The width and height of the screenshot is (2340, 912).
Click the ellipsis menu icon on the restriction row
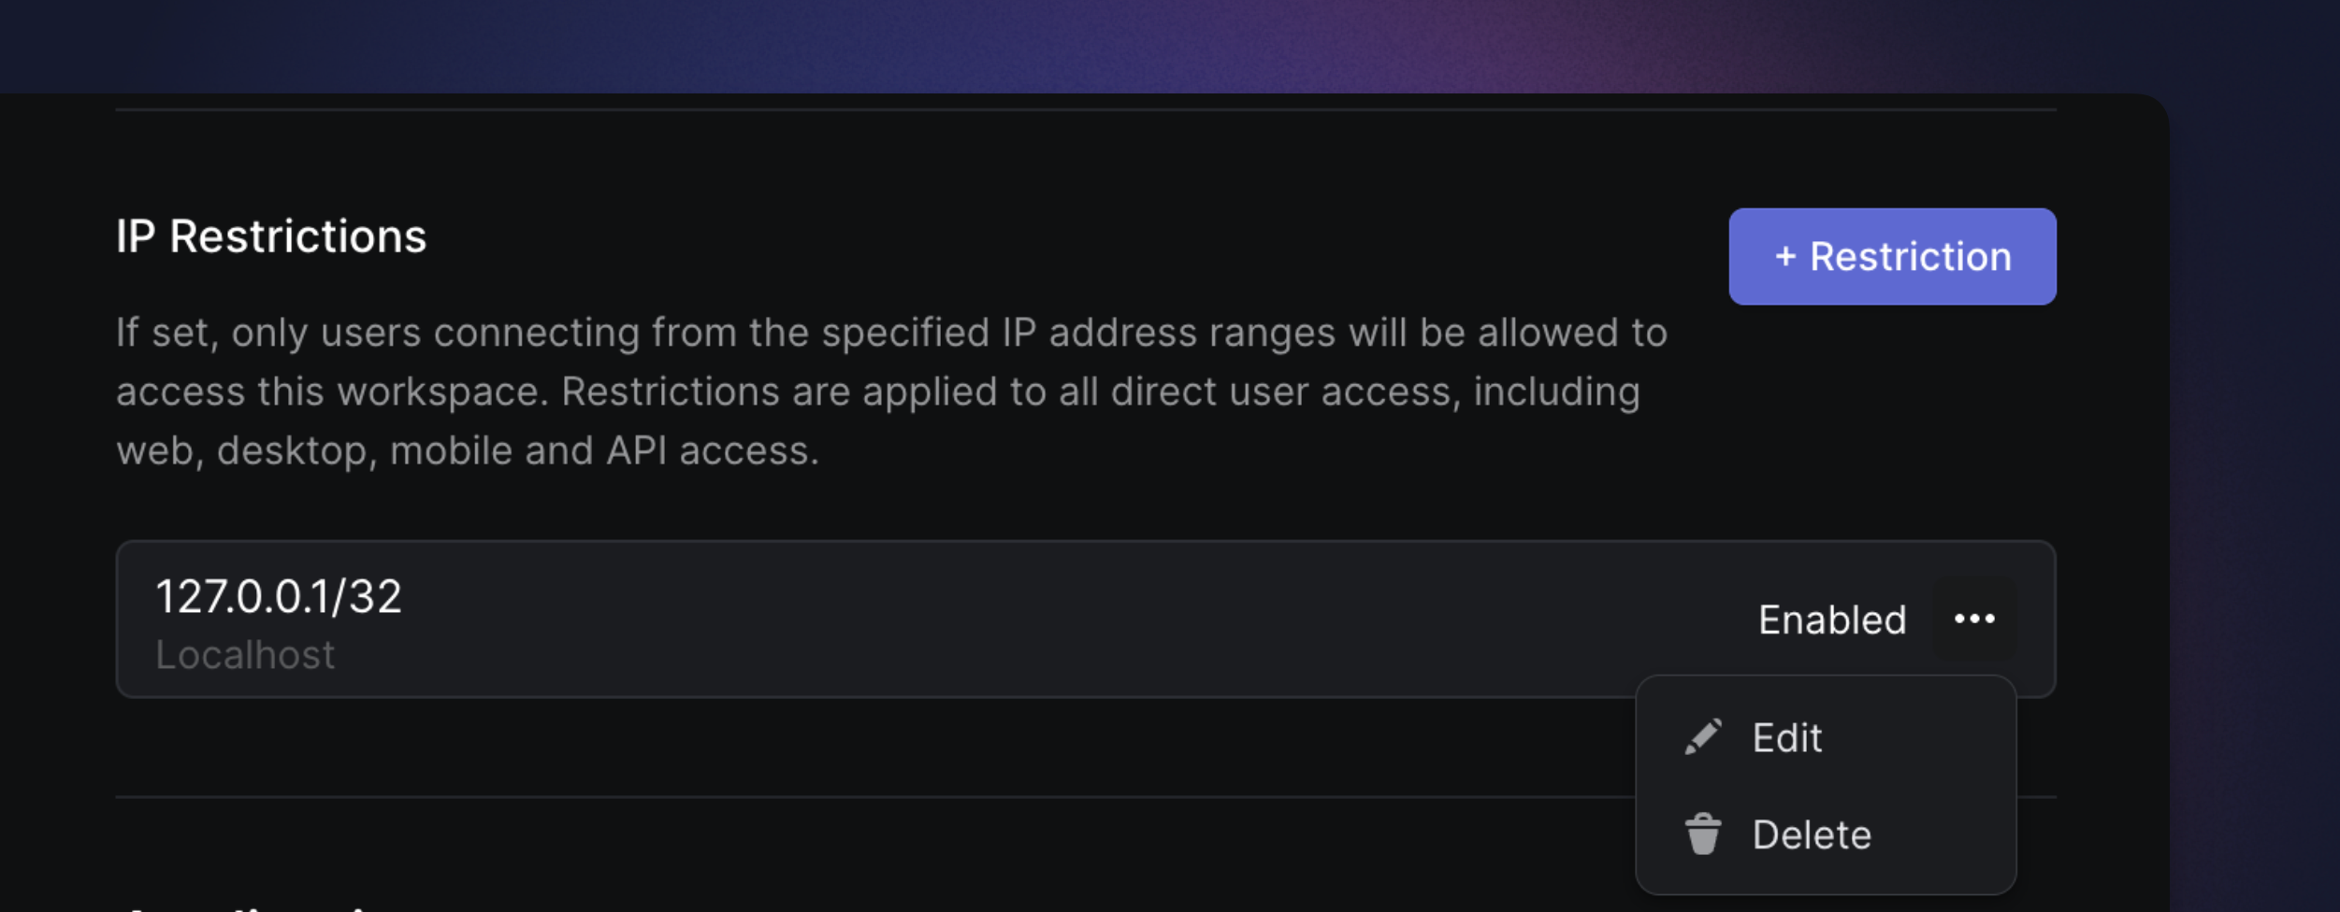tap(1976, 618)
